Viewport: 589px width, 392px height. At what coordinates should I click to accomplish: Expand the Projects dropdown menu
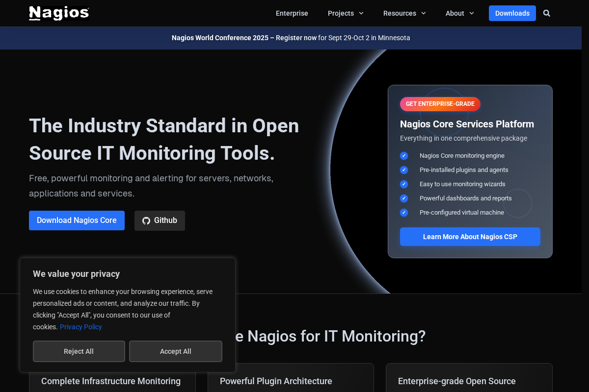pyautogui.click(x=346, y=13)
